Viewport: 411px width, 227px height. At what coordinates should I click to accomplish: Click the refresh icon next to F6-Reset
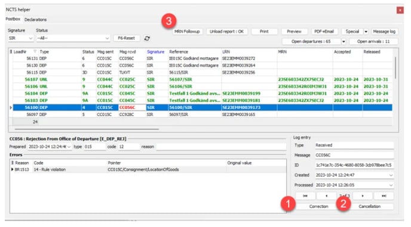point(147,38)
